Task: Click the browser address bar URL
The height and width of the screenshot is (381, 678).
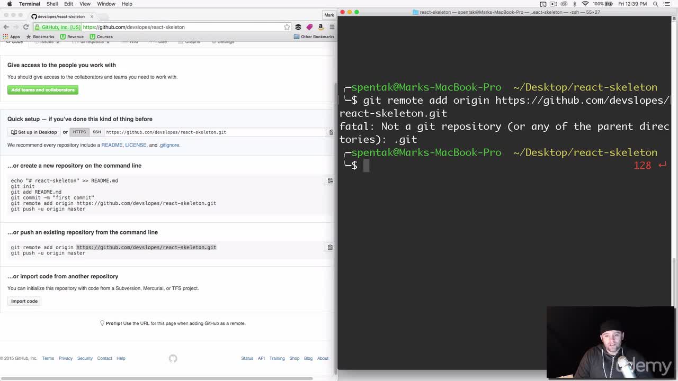Action: (x=134, y=27)
